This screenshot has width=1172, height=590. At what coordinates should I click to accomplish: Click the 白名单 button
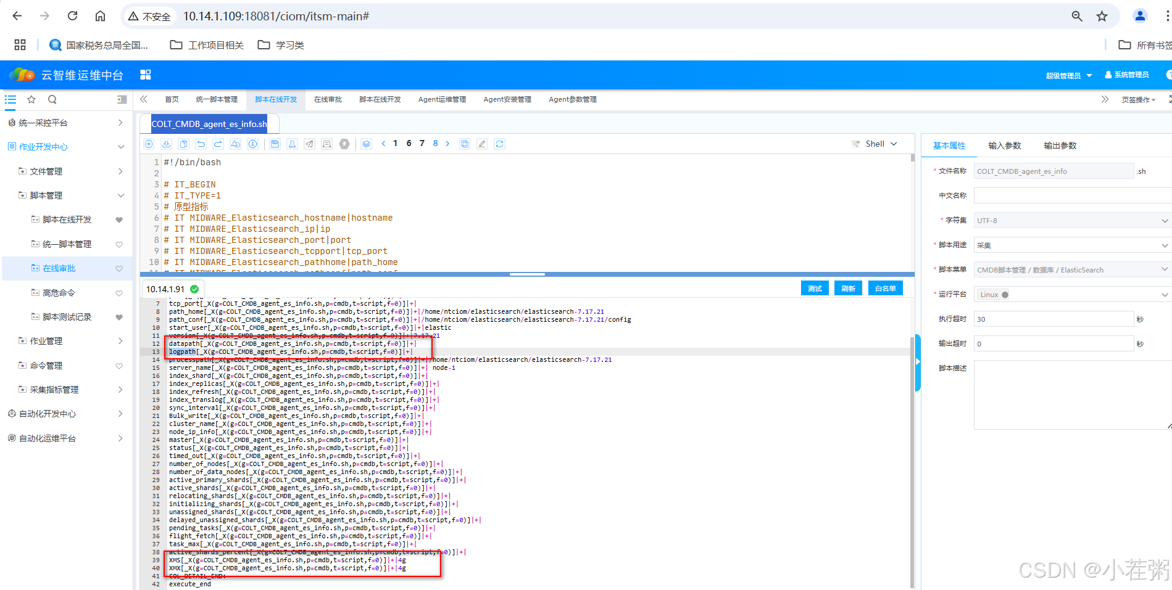pos(885,288)
